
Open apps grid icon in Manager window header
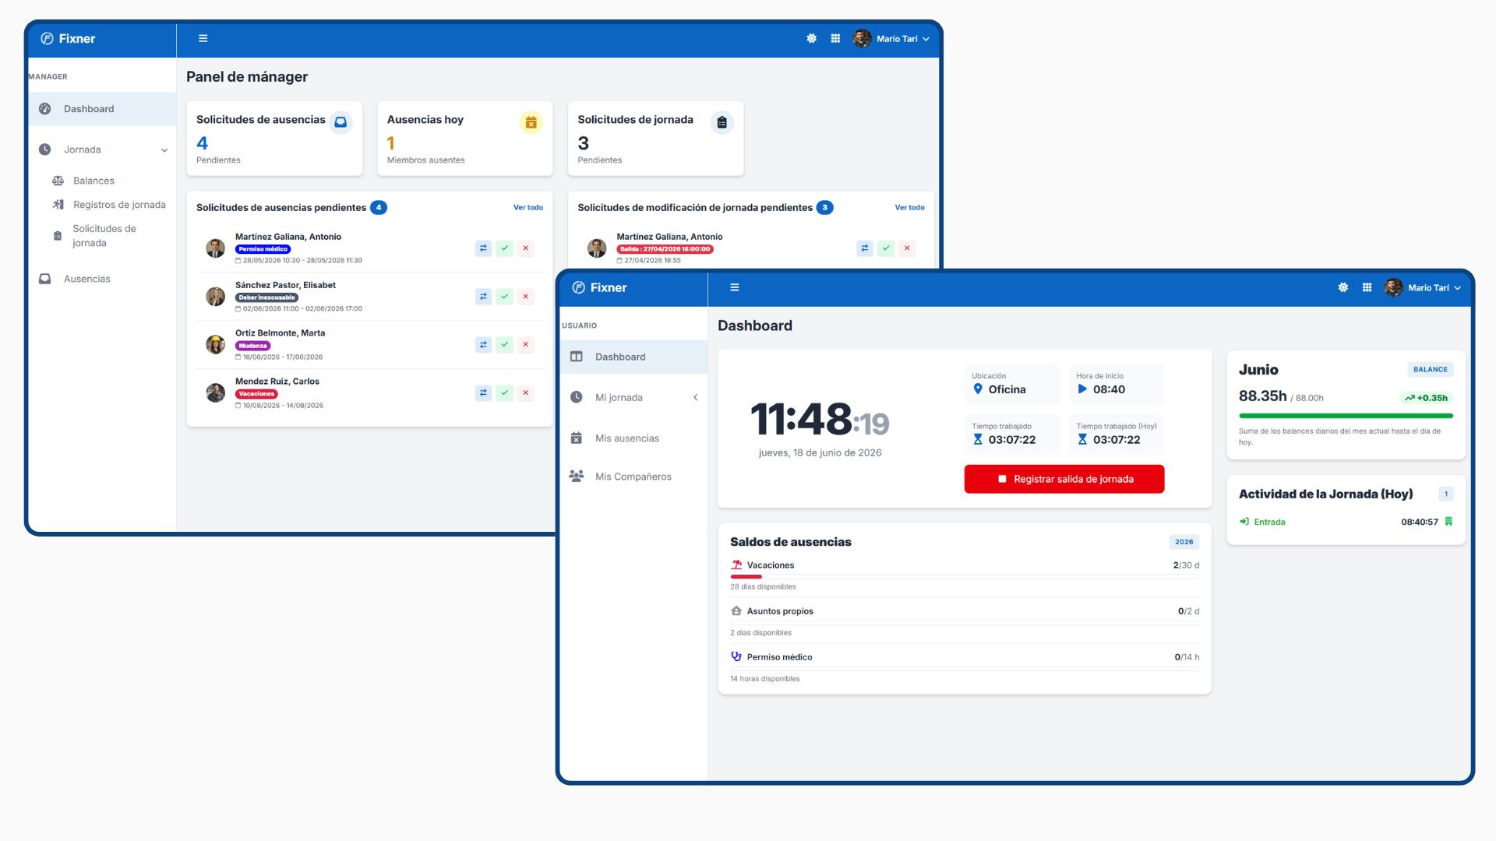click(835, 38)
